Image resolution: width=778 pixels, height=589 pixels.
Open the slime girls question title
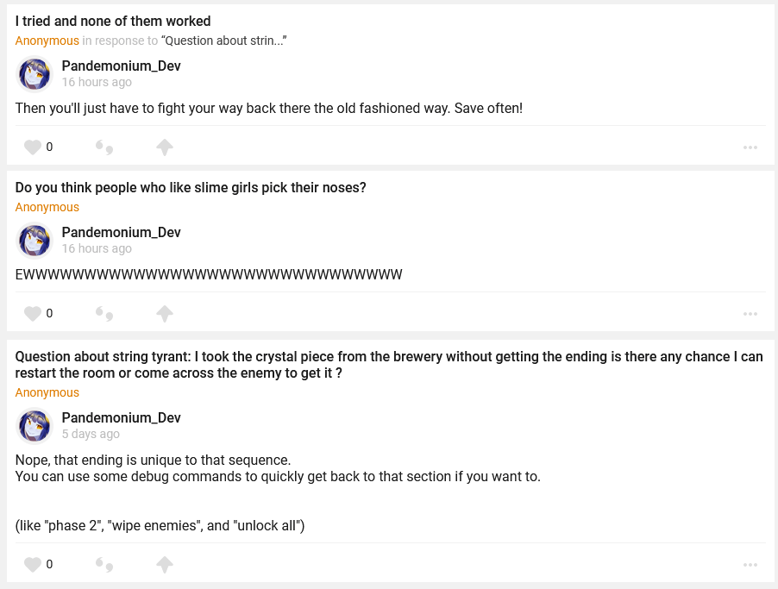pos(191,187)
